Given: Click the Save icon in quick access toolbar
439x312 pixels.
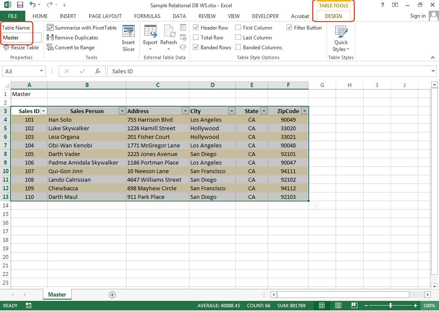Looking at the screenshot, I should [x=20, y=5].
